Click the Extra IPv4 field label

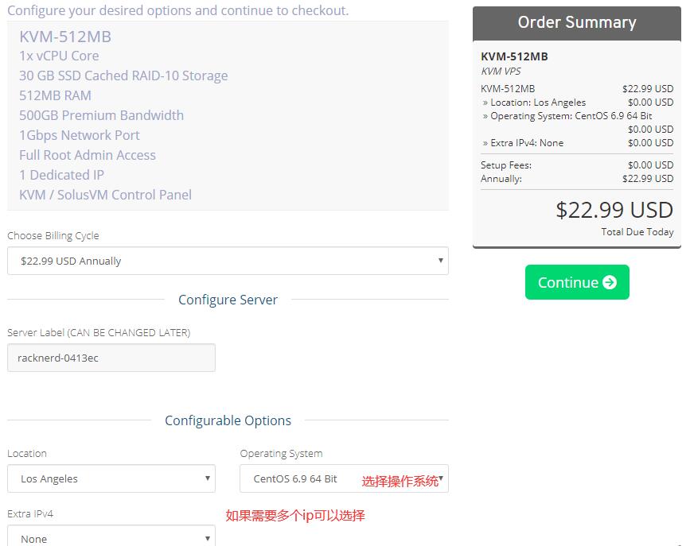point(30,513)
